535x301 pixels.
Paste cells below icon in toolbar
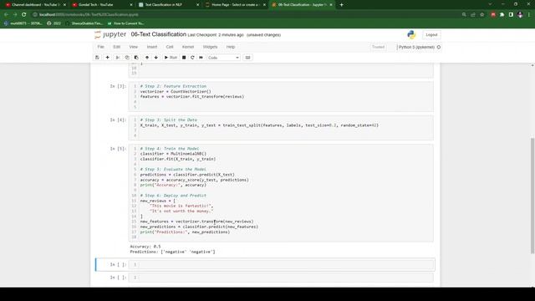pyautogui.click(x=136, y=58)
